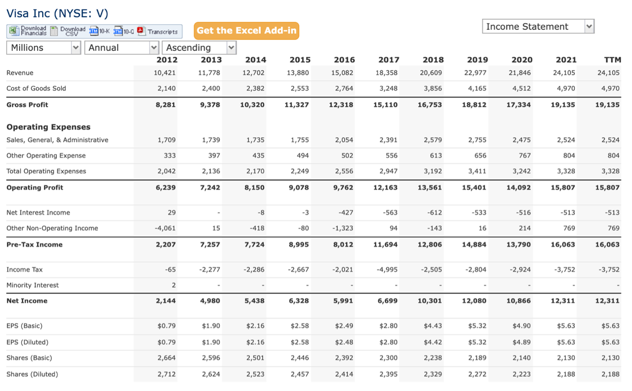Select the 2018 column header
This screenshot has height=391, width=632.
(433, 59)
